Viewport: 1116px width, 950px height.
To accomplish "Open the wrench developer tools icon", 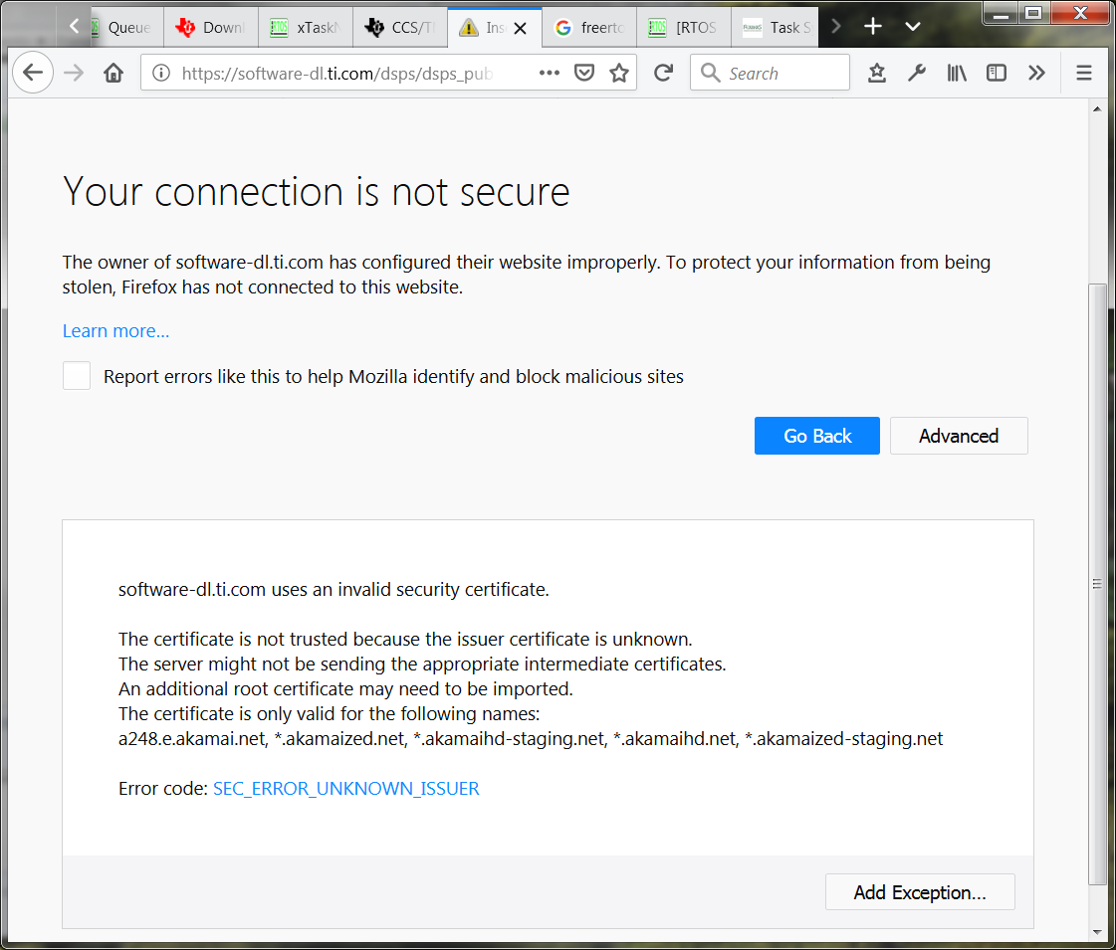I will click(x=917, y=73).
